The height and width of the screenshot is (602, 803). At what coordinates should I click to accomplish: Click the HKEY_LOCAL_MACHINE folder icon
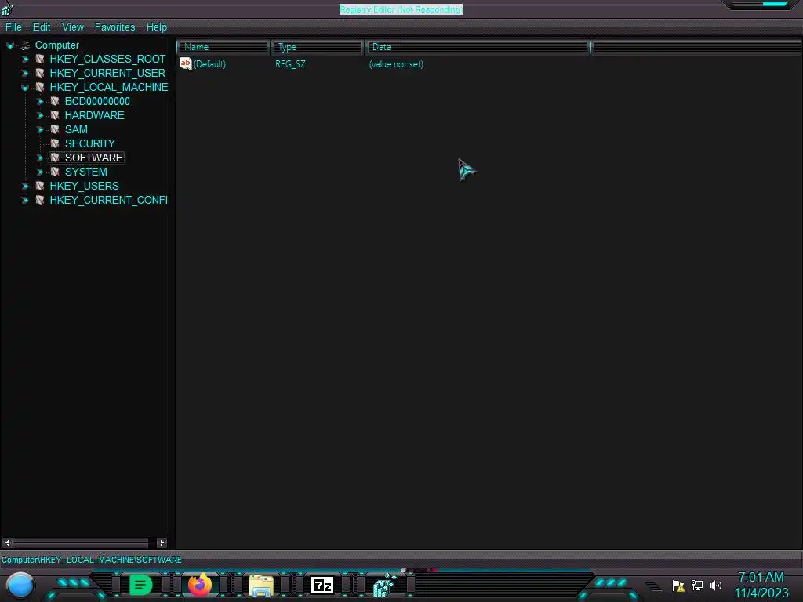click(x=39, y=88)
